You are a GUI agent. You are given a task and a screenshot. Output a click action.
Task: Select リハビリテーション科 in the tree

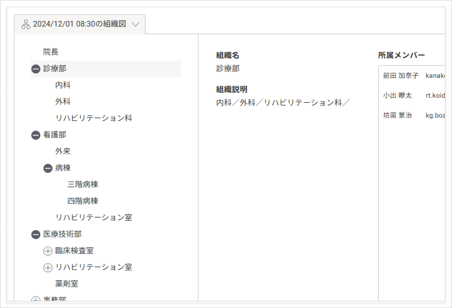click(94, 118)
